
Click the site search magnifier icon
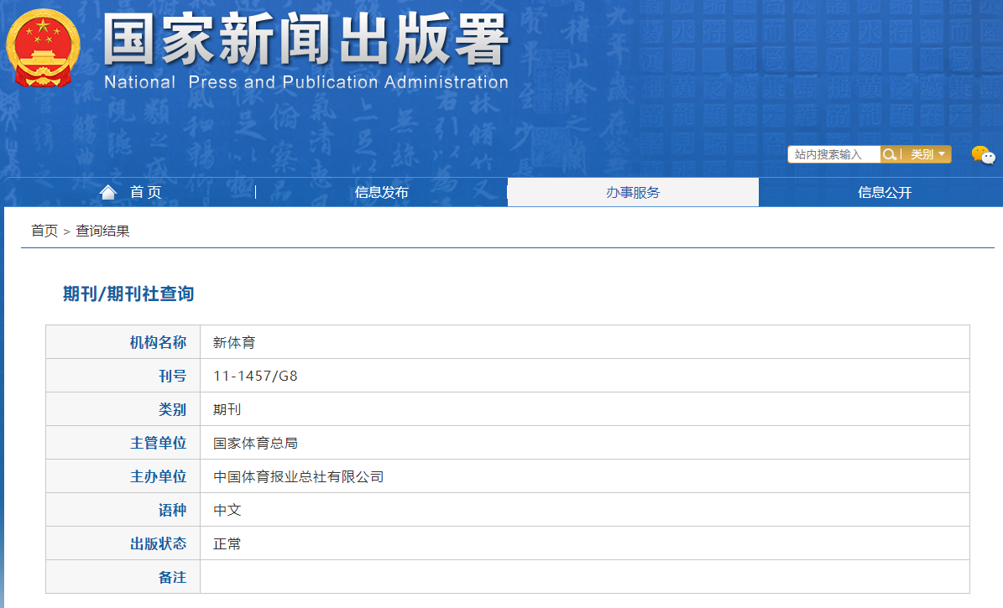[x=889, y=154]
